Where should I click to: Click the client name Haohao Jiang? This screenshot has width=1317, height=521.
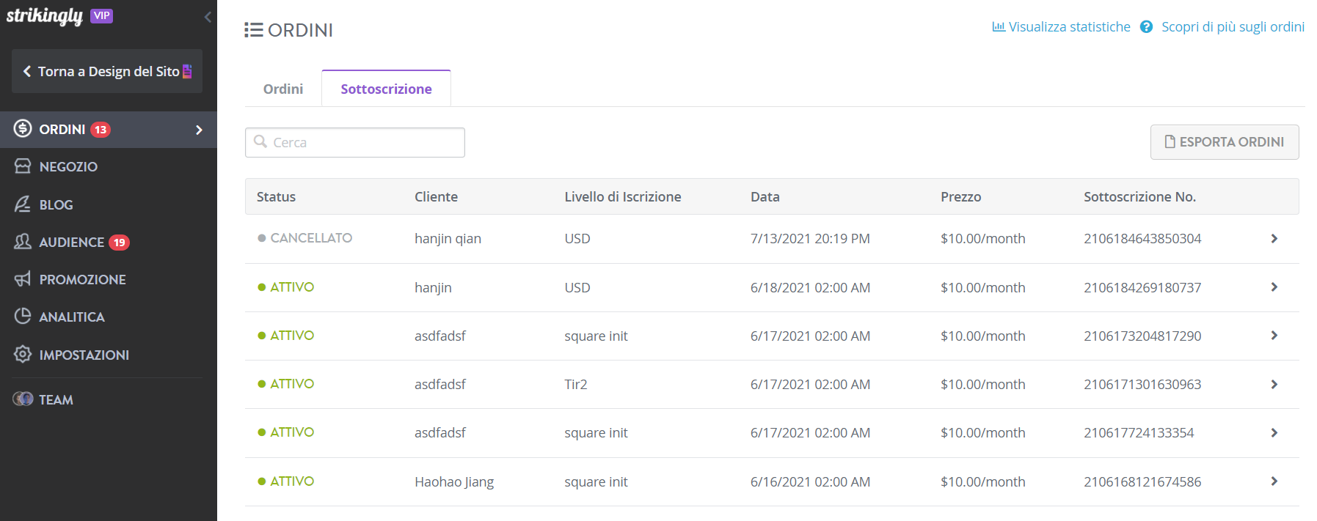[x=454, y=482]
